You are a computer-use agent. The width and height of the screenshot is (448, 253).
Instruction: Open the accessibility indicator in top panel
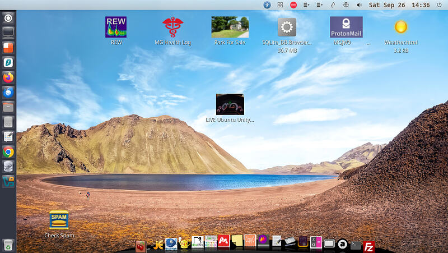click(x=267, y=5)
